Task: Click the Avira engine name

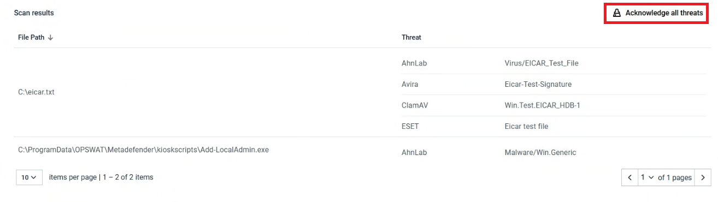Action: pyautogui.click(x=410, y=85)
